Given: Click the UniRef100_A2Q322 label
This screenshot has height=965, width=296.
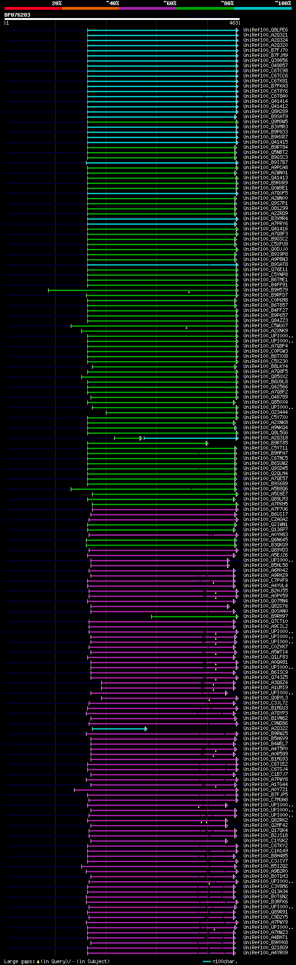Looking at the screenshot, I should (265, 729).
